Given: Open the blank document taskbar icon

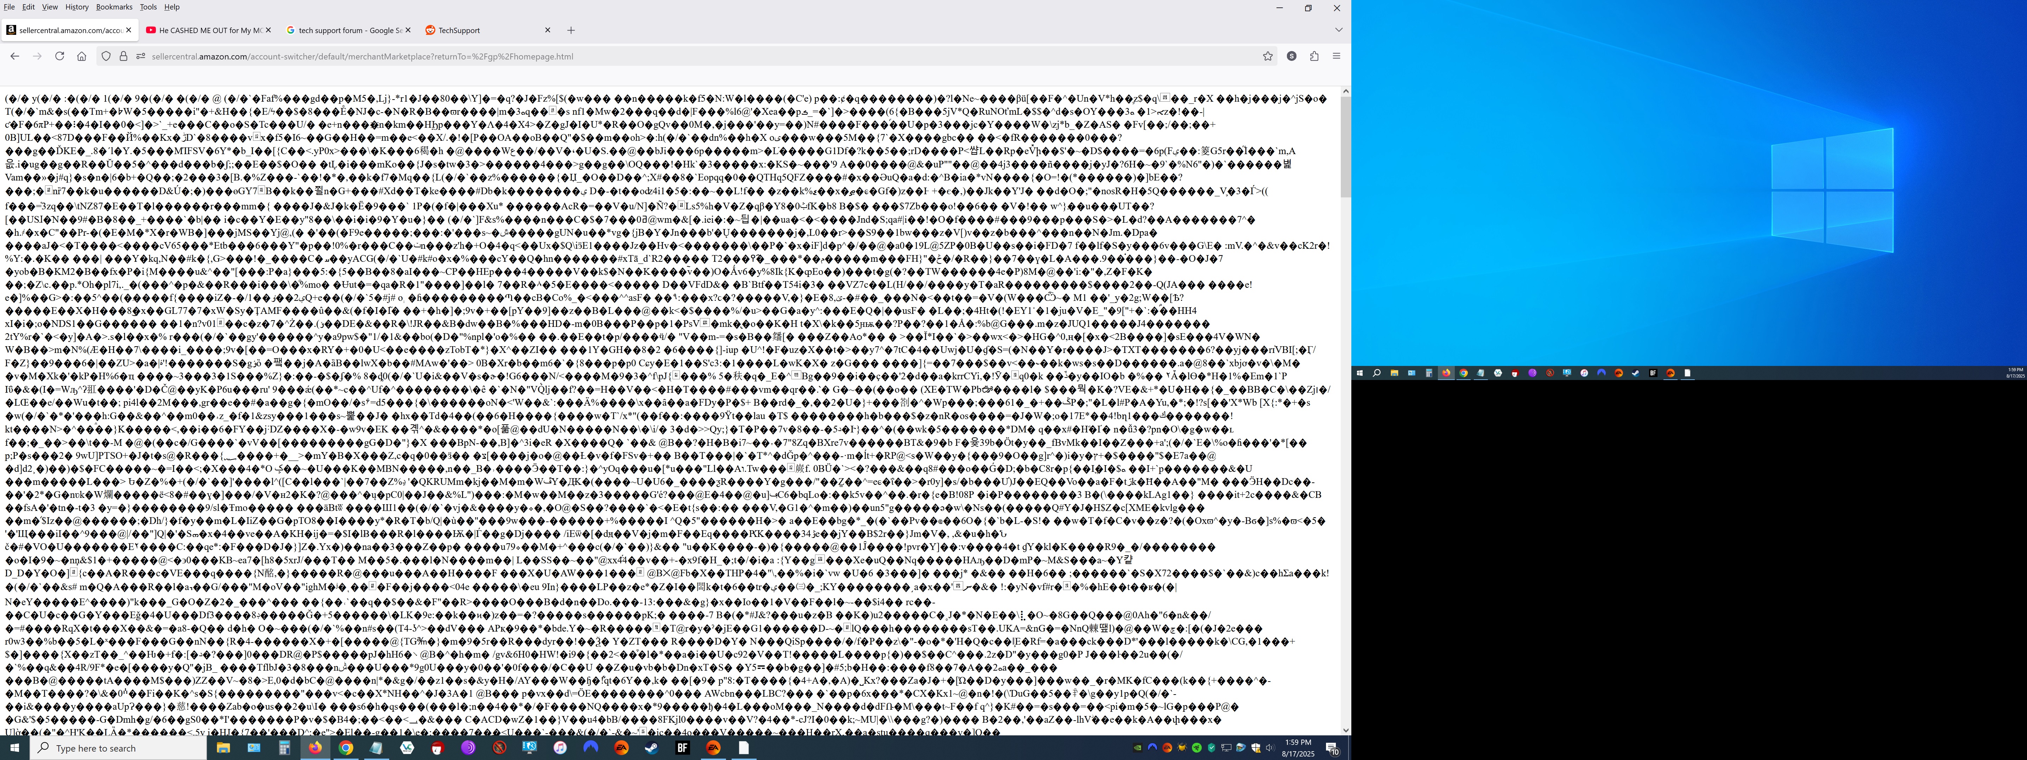Looking at the screenshot, I should (x=744, y=747).
